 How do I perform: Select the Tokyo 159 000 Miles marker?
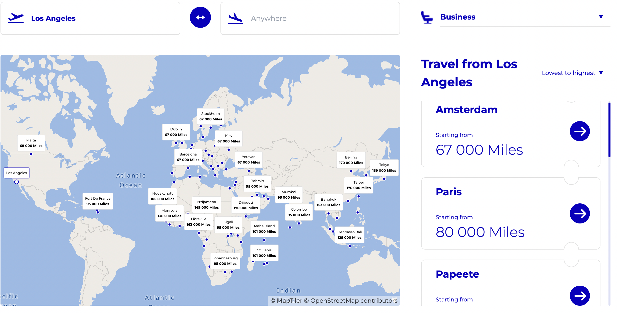[x=384, y=167]
